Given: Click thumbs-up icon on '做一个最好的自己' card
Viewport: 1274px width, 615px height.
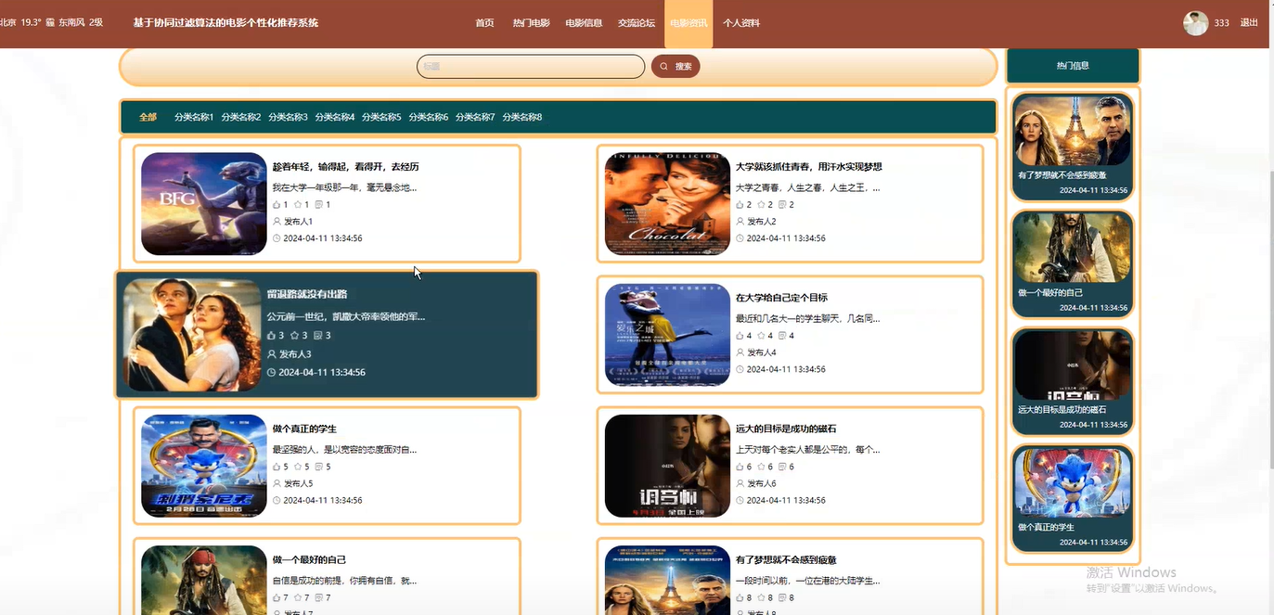Looking at the screenshot, I should coord(277,597).
